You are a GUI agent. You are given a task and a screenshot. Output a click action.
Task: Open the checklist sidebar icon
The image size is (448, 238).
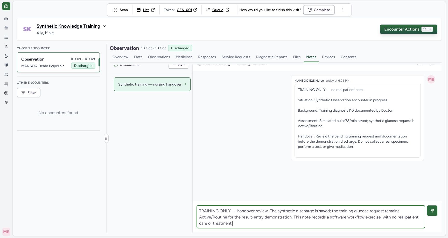click(6, 37)
